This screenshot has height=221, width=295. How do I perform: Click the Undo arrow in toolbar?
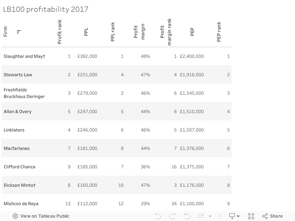click(x=158, y=216)
